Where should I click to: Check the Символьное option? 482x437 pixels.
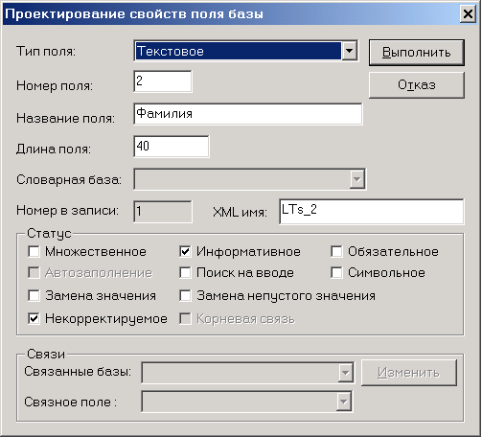[x=336, y=273]
